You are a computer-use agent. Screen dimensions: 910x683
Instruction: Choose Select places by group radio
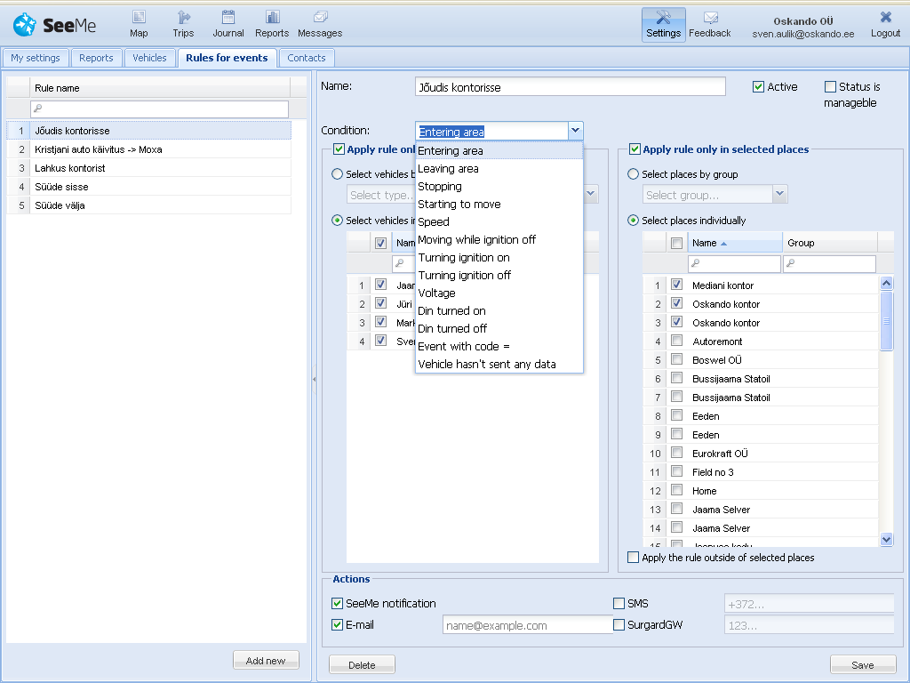633,174
